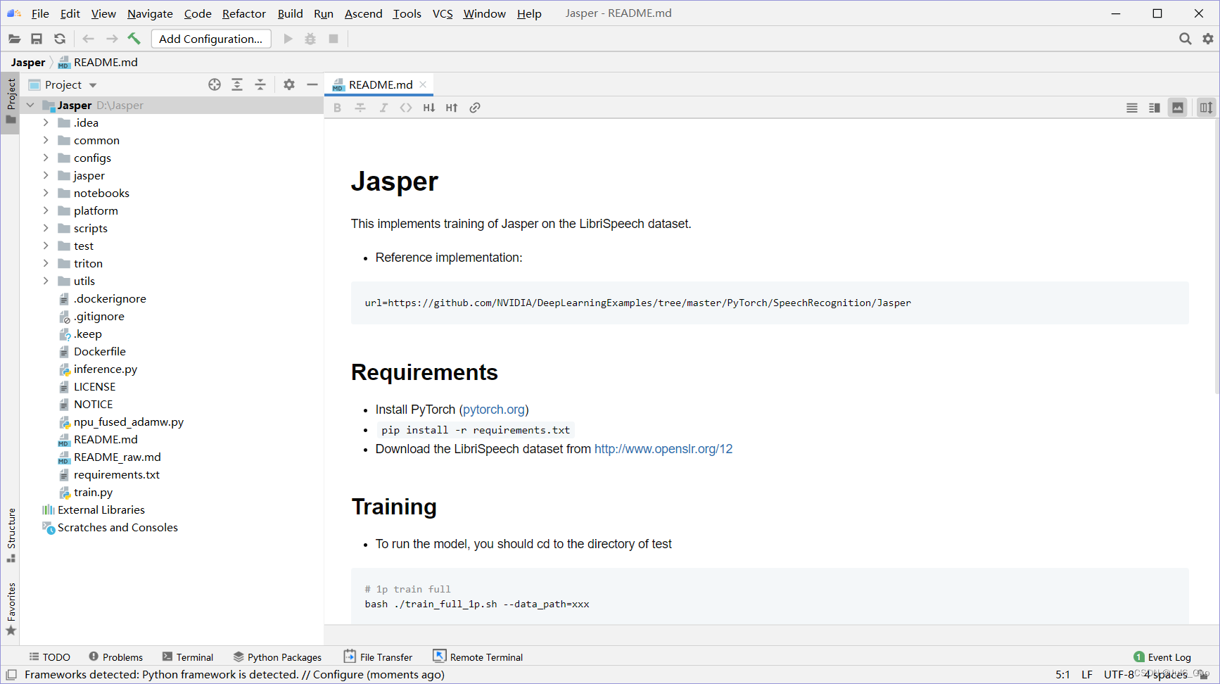Viewport: 1220px width, 684px height.
Task: Open IDE settings gear in top toolbar
Action: [x=1208, y=39]
